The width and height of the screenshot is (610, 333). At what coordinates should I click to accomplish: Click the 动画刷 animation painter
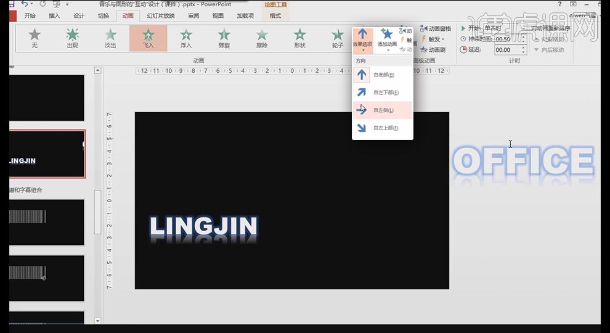433,49
